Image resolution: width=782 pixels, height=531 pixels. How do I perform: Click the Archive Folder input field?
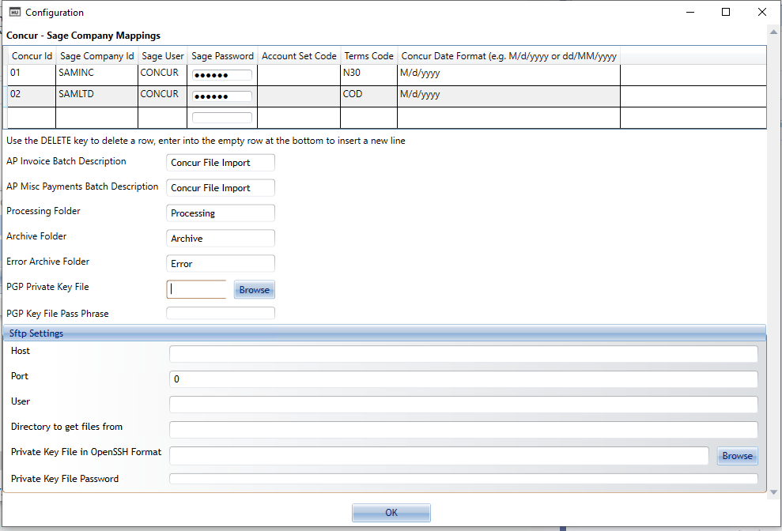[221, 239]
